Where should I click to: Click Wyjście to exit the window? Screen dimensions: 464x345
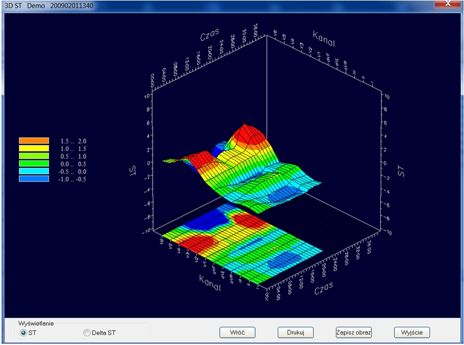coord(412,332)
